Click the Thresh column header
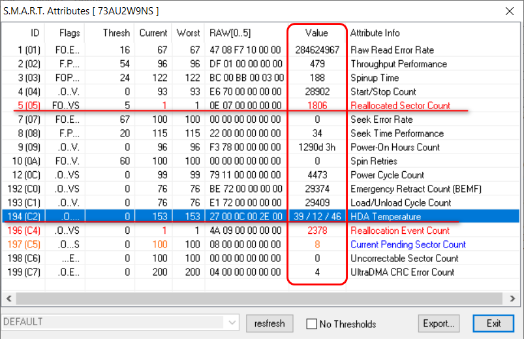This screenshot has width=524, height=339. coord(117,33)
